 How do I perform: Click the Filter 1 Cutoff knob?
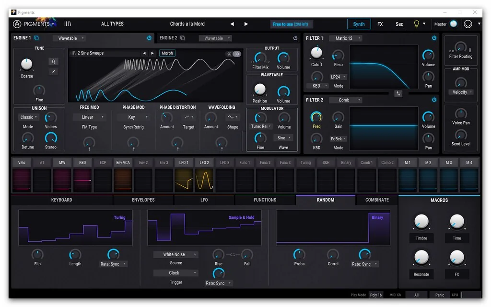[x=316, y=53]
